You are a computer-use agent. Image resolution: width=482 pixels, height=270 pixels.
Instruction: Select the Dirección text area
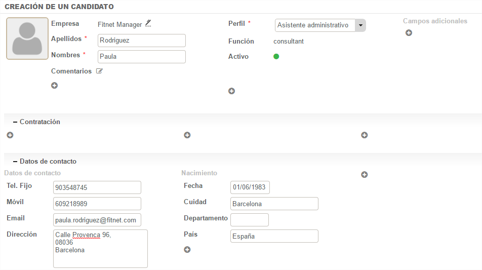pos(100,248)
